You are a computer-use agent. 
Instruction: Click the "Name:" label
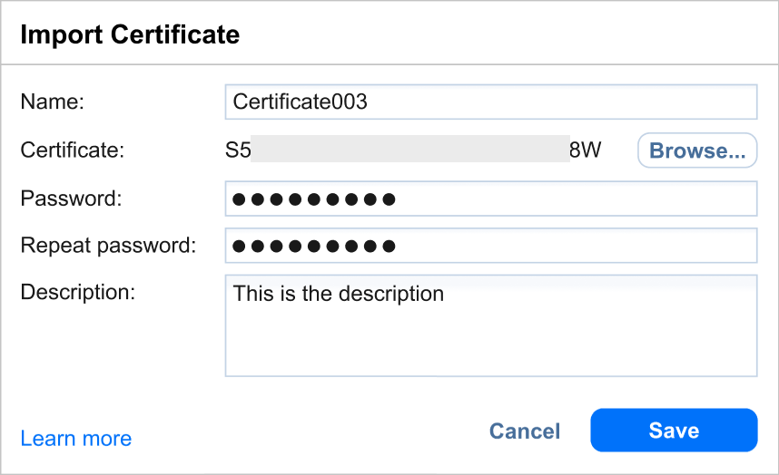click(x=52, y=102)
